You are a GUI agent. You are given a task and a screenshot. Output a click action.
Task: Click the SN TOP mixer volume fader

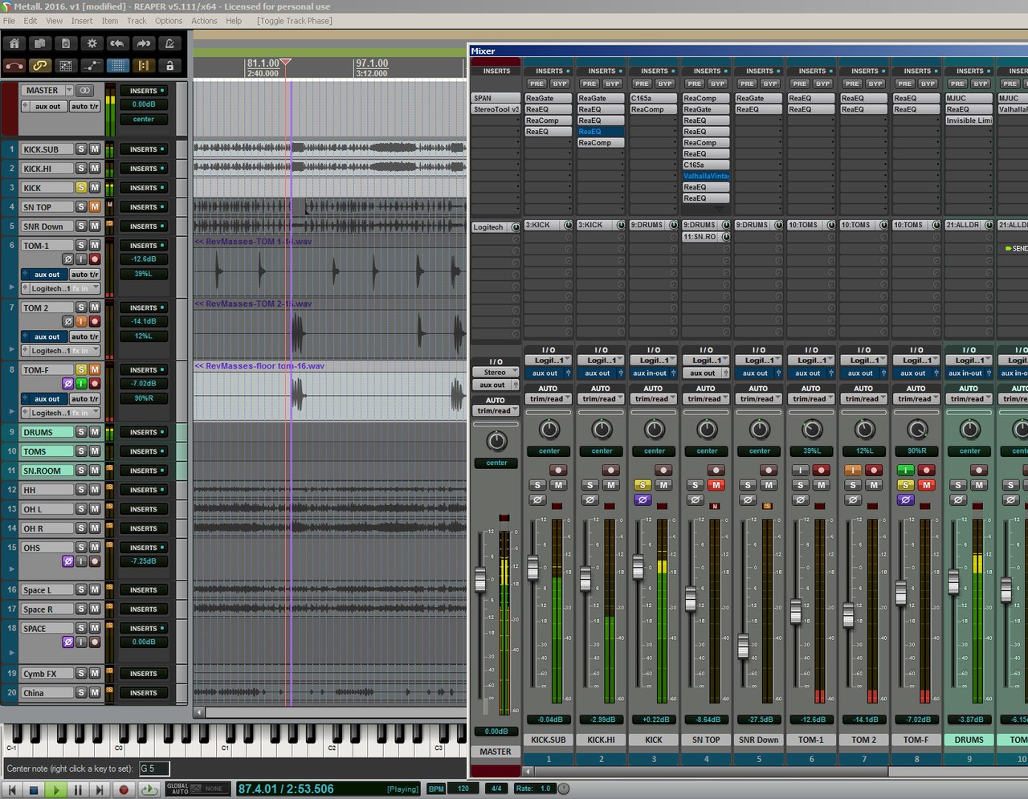click(691, 598)
